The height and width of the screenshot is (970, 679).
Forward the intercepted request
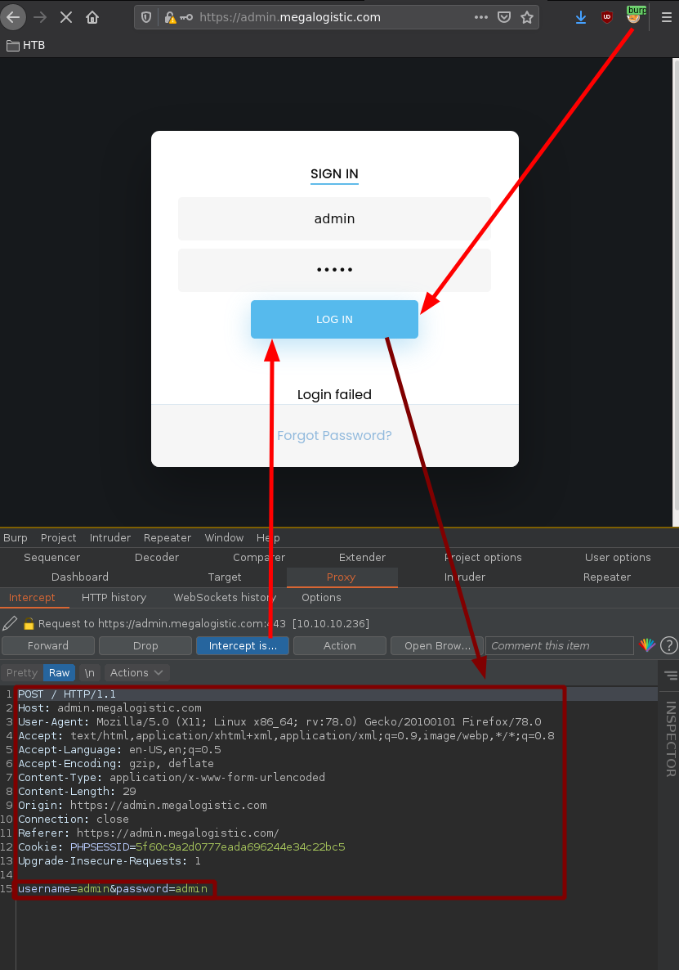point(48,645)
